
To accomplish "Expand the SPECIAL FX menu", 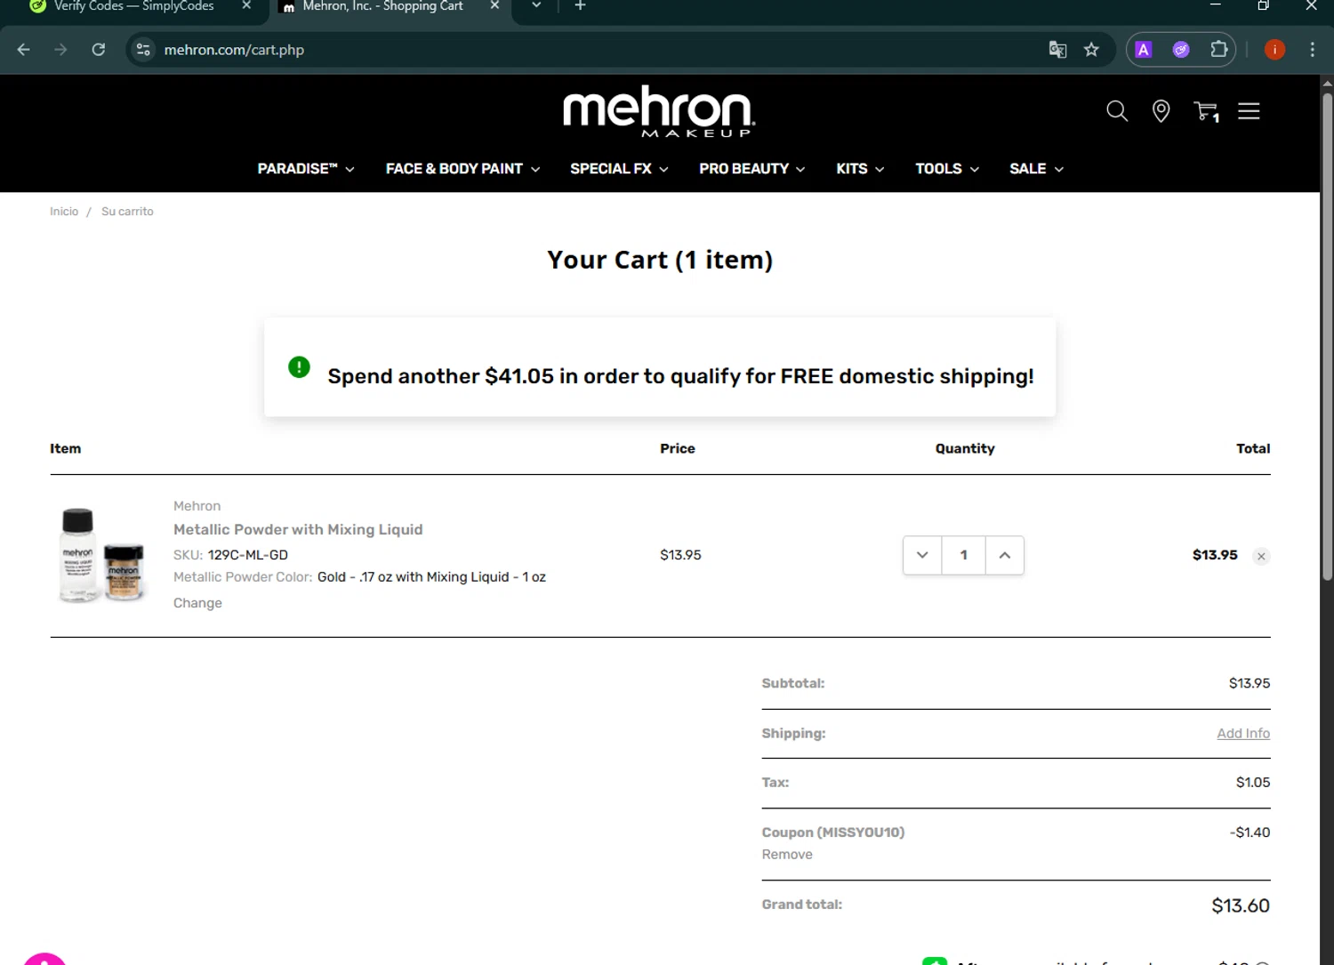I will pyautogui.click(x=619, y=169).
